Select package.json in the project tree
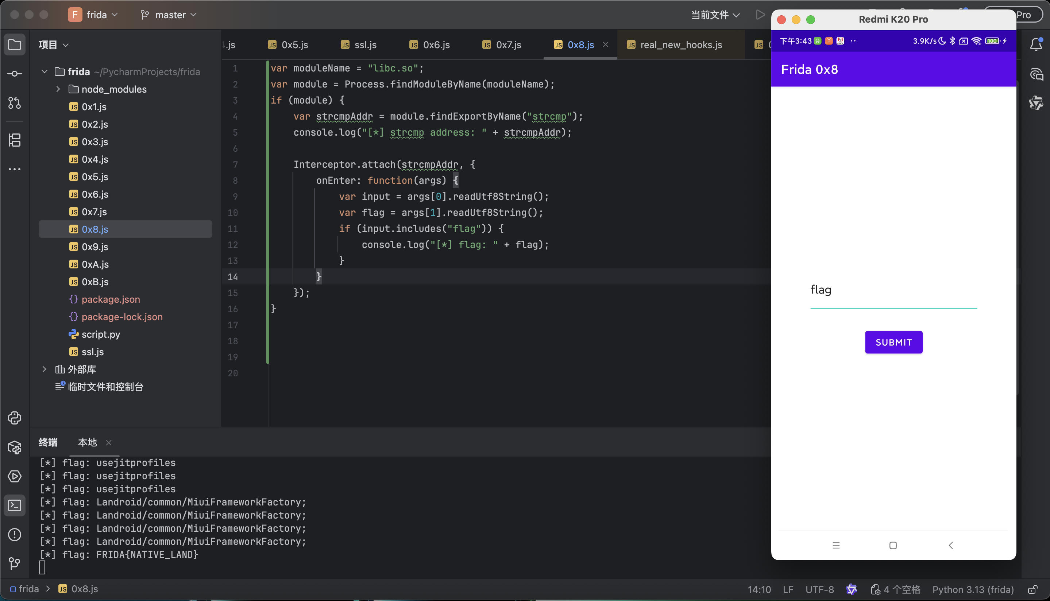 pos(111,299)
